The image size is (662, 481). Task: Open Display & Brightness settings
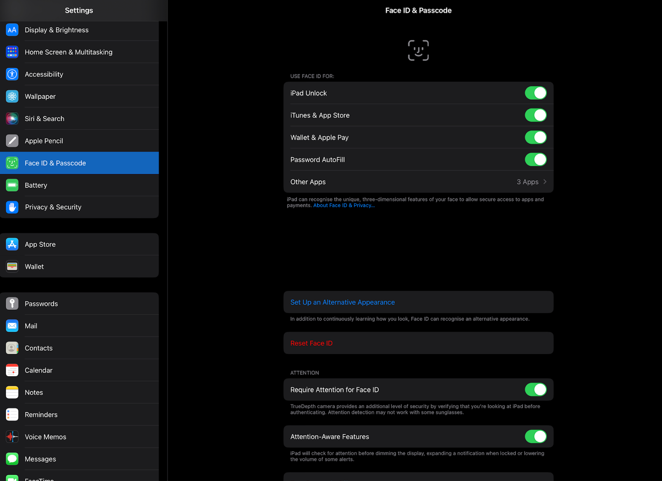pos(79,30)
